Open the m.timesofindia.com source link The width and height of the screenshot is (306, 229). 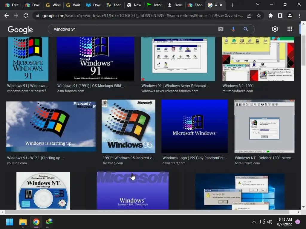pyautogui.click(x=238, y=91)
